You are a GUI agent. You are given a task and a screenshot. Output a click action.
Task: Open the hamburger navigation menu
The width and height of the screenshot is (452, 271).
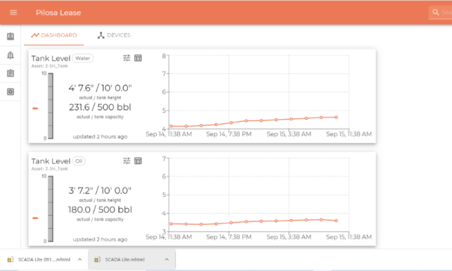(13, 12)
